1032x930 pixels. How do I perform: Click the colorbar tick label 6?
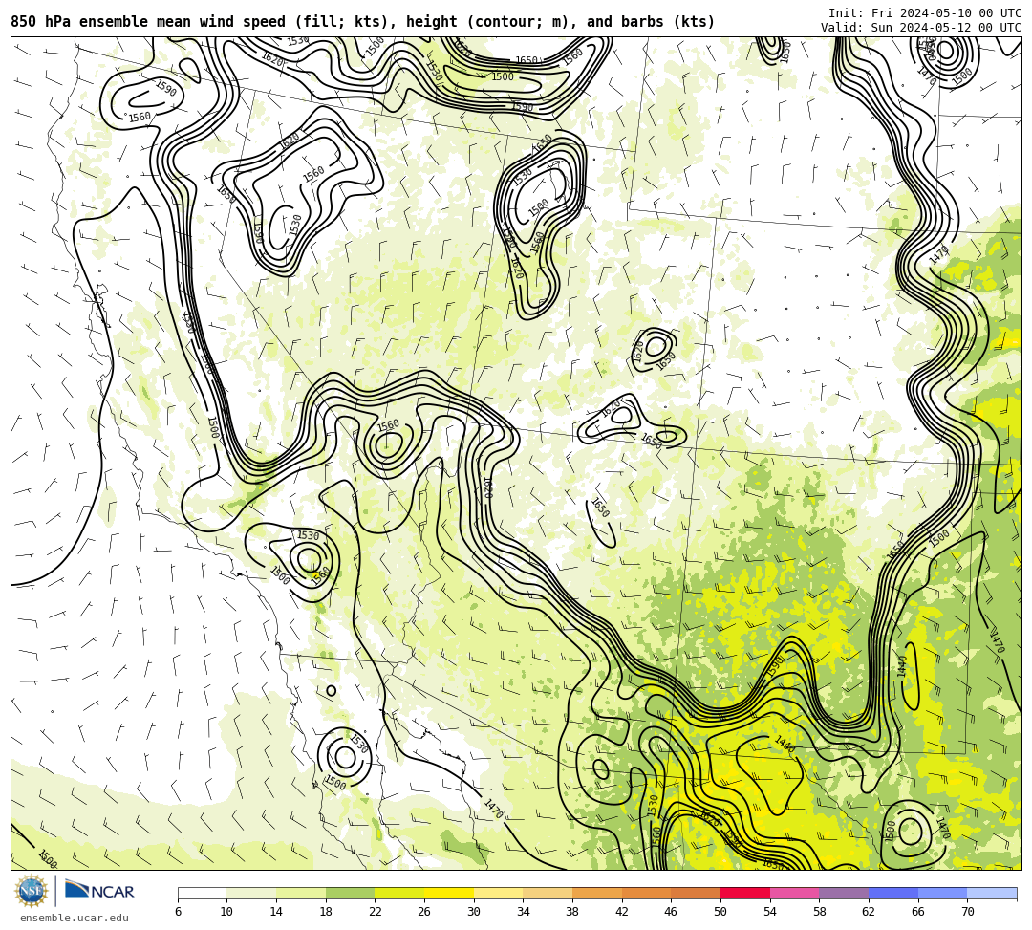tap(178, 912)
